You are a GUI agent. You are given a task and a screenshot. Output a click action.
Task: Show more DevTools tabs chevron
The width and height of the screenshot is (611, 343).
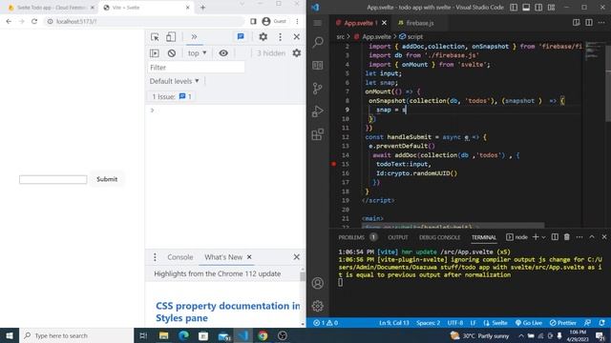tap(194, 37)
